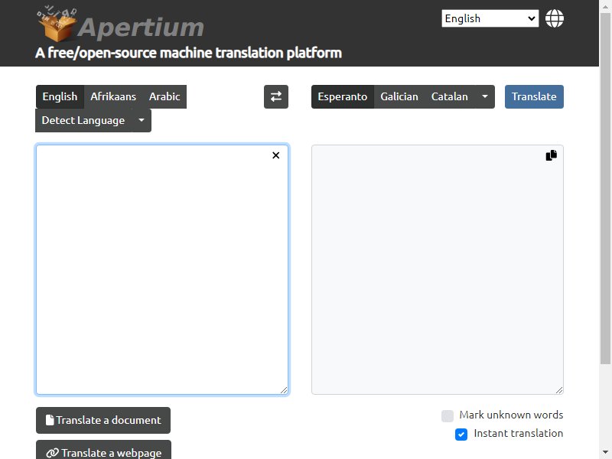Click the Apertium box logo

57,24
